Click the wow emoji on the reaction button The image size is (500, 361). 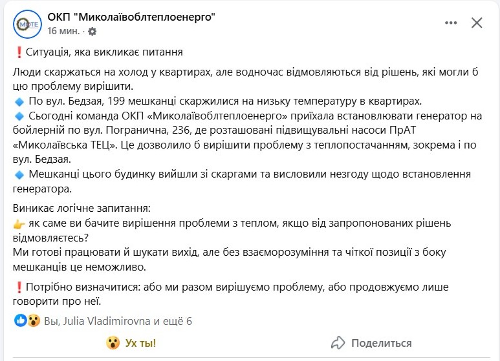coord(112,343)
